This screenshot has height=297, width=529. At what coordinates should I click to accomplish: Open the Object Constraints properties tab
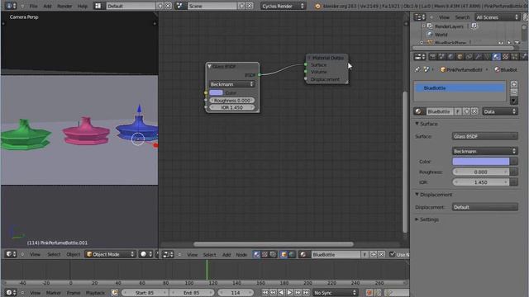[469, 57]
